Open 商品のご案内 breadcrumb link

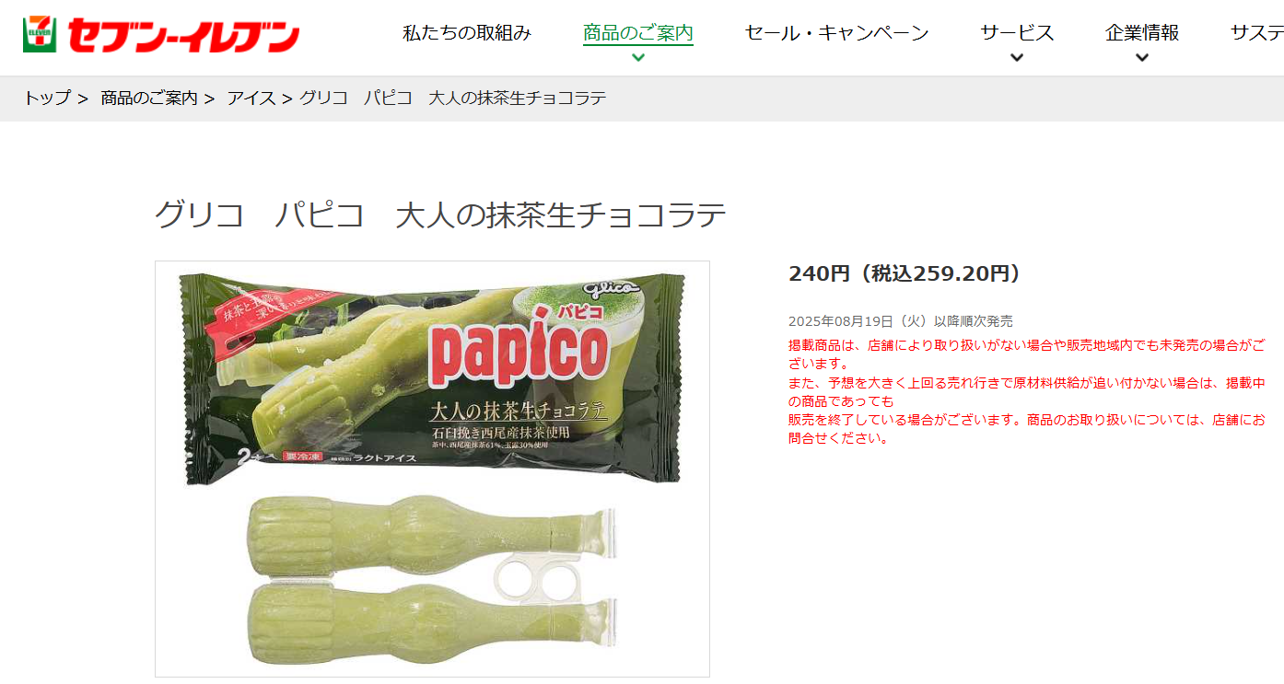tap(149, 98)
